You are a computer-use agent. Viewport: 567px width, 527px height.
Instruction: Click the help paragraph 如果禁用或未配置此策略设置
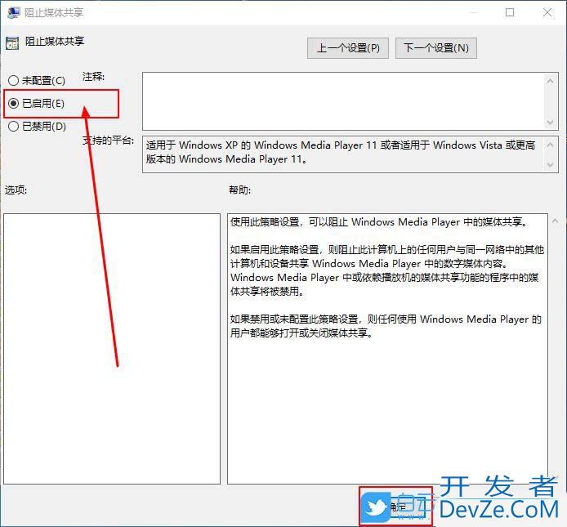click(386, 326)
